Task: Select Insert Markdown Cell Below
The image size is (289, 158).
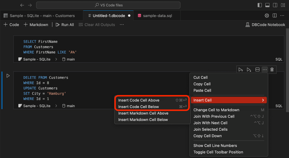Action: click(x=153, y=120)
